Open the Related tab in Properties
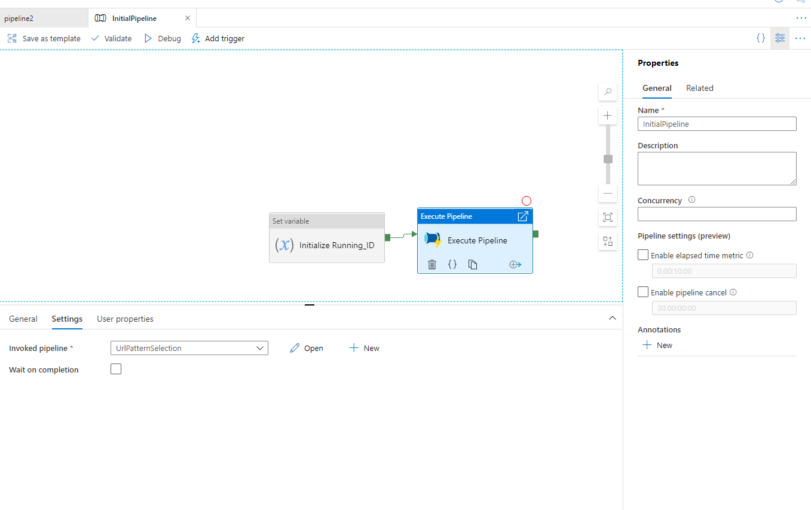This screenshot has width=811, height=510. pos(699,88)
